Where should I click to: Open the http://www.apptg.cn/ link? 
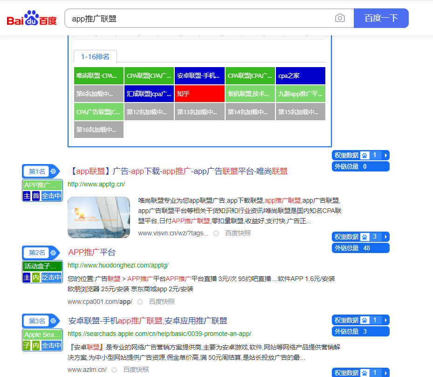(96, 184)
